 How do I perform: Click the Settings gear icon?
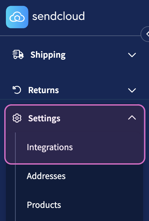[17, 118]
